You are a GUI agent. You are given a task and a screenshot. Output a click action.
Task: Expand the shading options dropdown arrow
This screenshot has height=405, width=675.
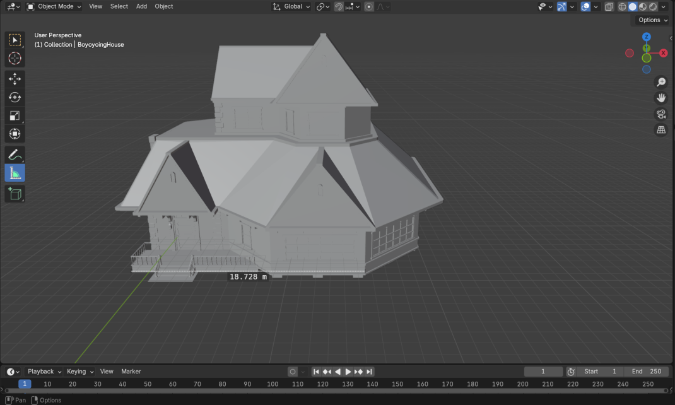pos(663,6)
